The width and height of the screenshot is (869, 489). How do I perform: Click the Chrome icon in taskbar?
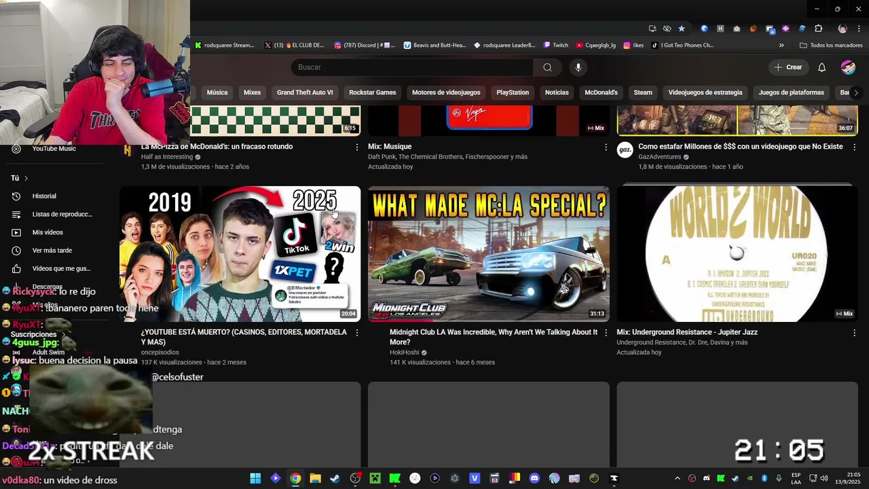coord(295,478)
